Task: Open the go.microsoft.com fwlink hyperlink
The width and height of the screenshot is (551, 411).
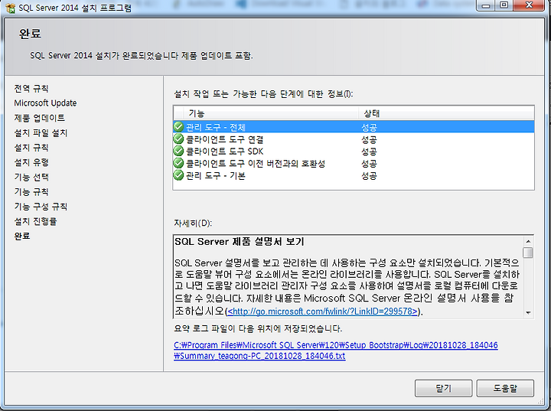Action: (322, 312)
